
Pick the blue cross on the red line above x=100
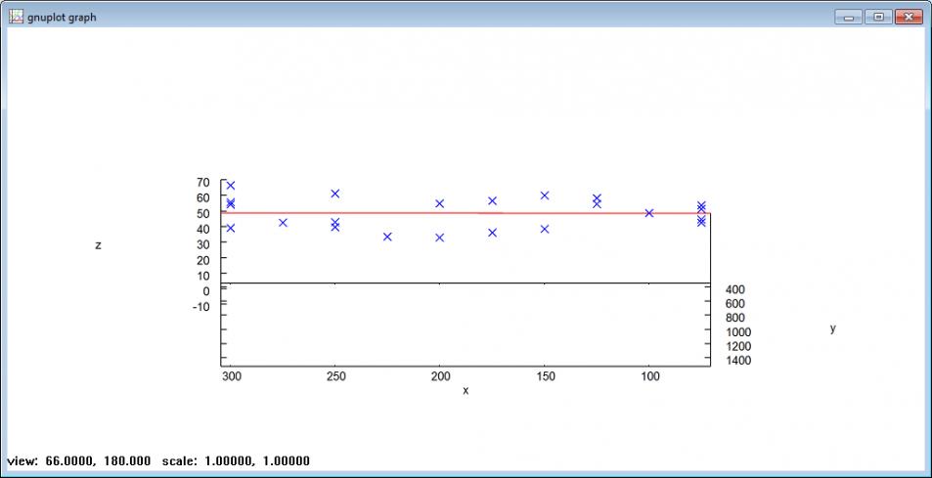pos(648,213)
